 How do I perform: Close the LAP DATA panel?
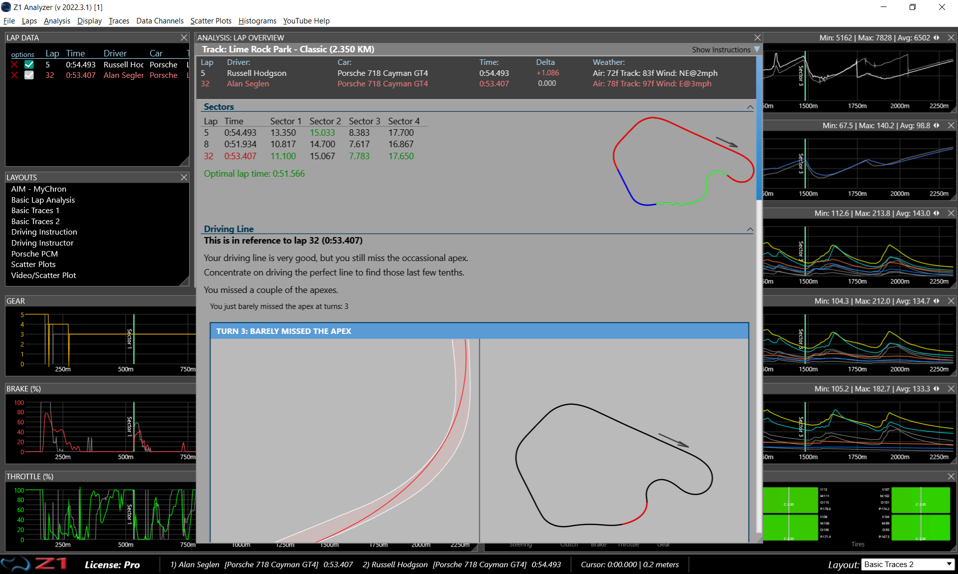click(184, 38)
